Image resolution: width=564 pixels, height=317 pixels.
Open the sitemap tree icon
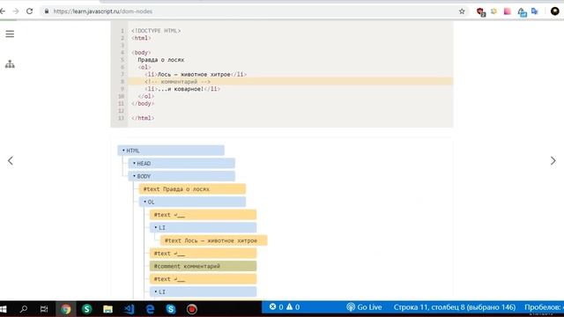point(10,64)
